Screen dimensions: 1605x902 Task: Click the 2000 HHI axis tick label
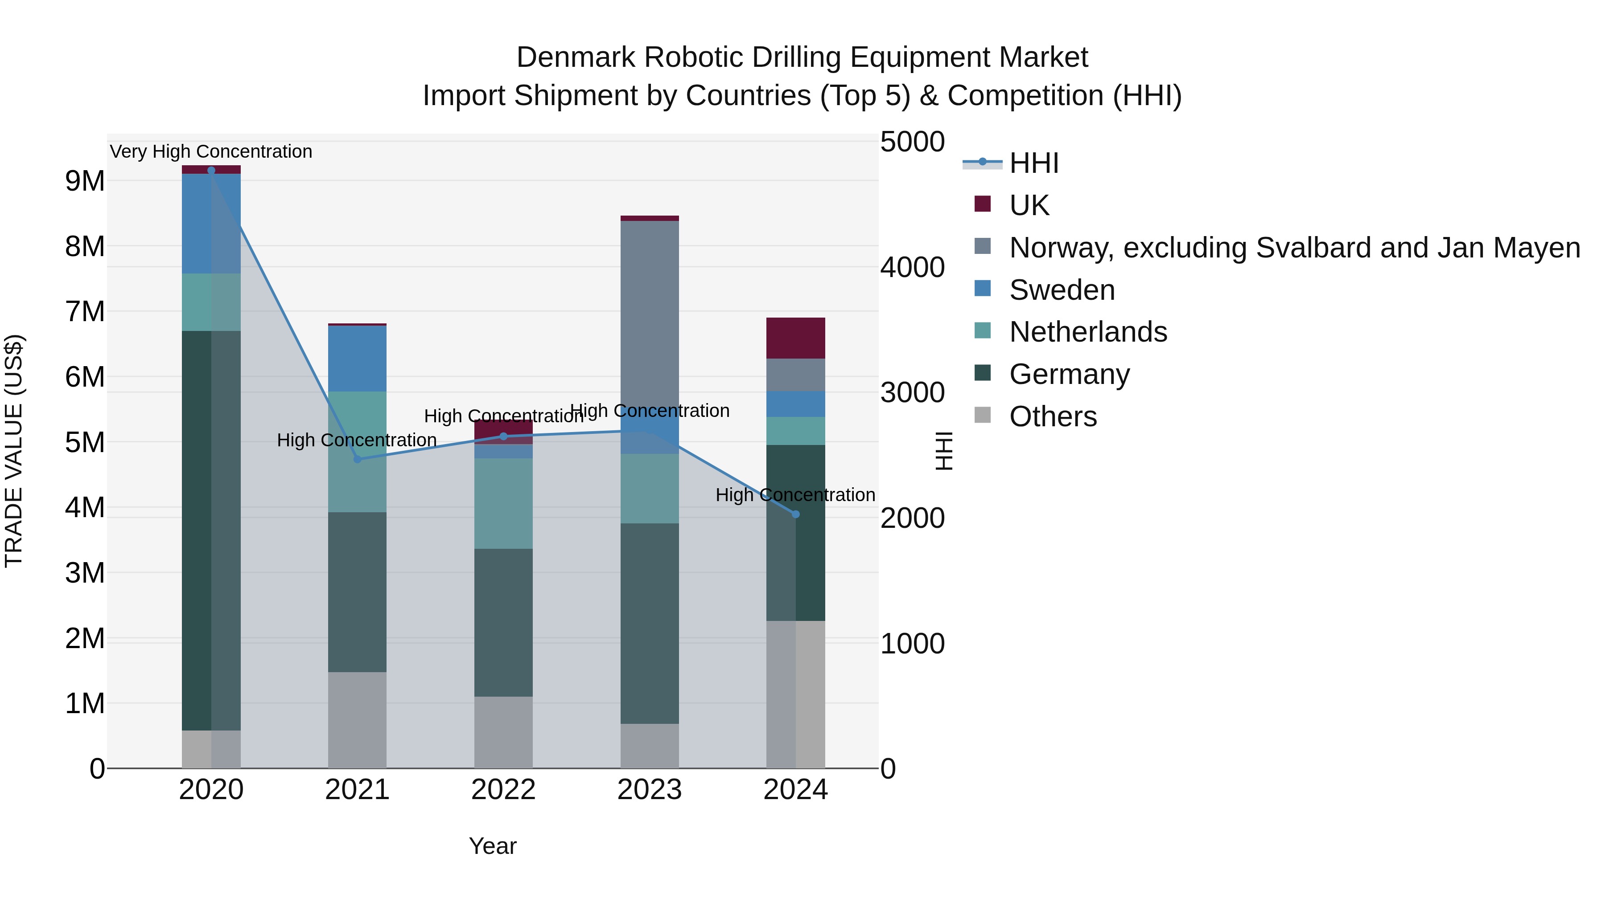(x=913, y=518)
